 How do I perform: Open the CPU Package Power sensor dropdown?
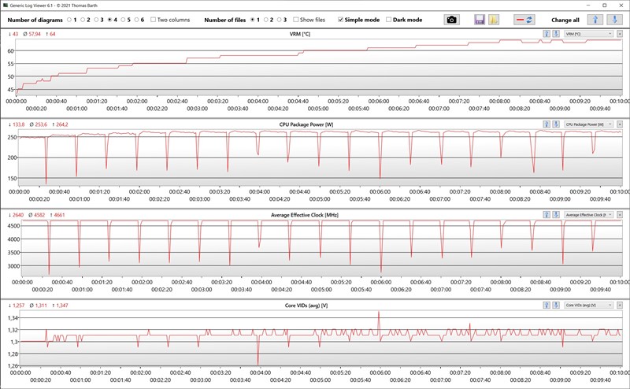click(x=588, y=124)
